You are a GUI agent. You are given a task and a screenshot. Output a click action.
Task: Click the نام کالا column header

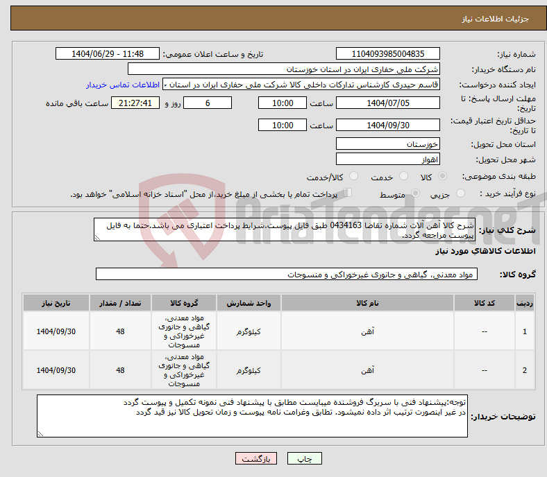[367, 303]
